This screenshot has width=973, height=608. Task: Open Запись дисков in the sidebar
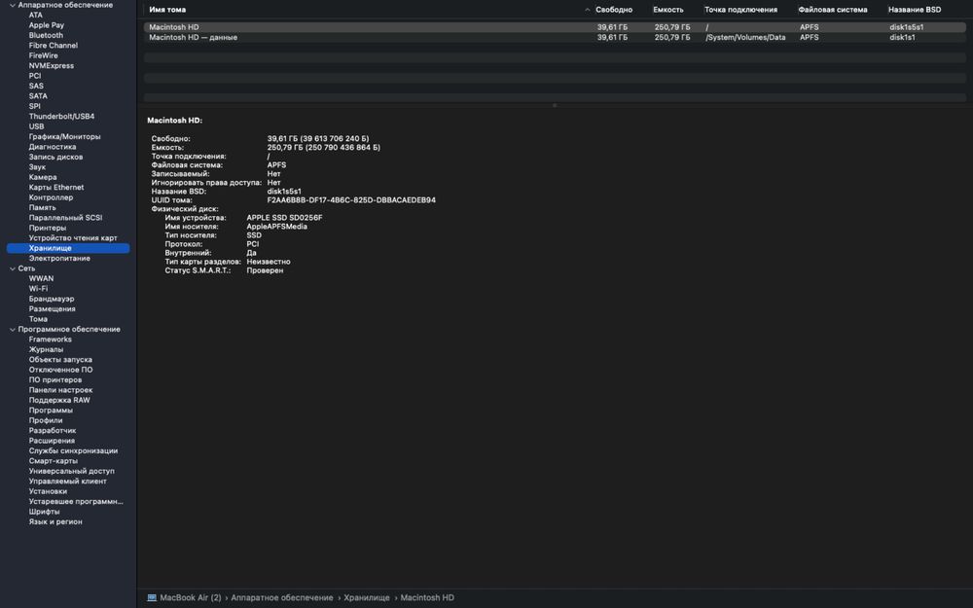pyautogui.click(x=55, y=157)
